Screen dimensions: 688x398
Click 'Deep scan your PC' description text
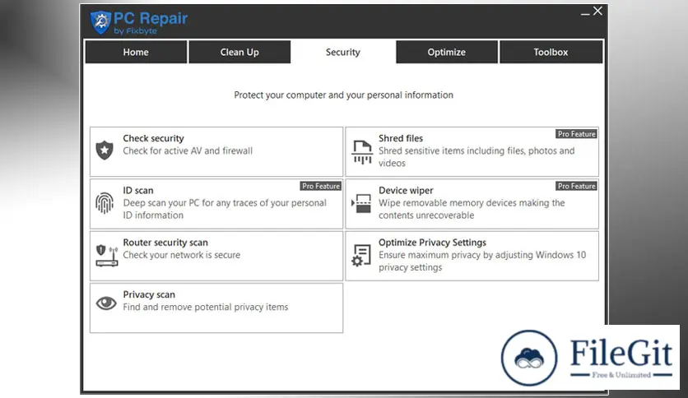click(225, 209)
